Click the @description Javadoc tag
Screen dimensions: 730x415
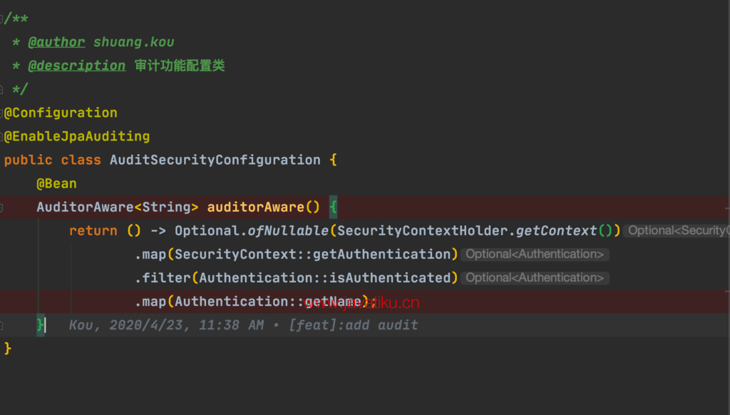(x=76, y=66)
